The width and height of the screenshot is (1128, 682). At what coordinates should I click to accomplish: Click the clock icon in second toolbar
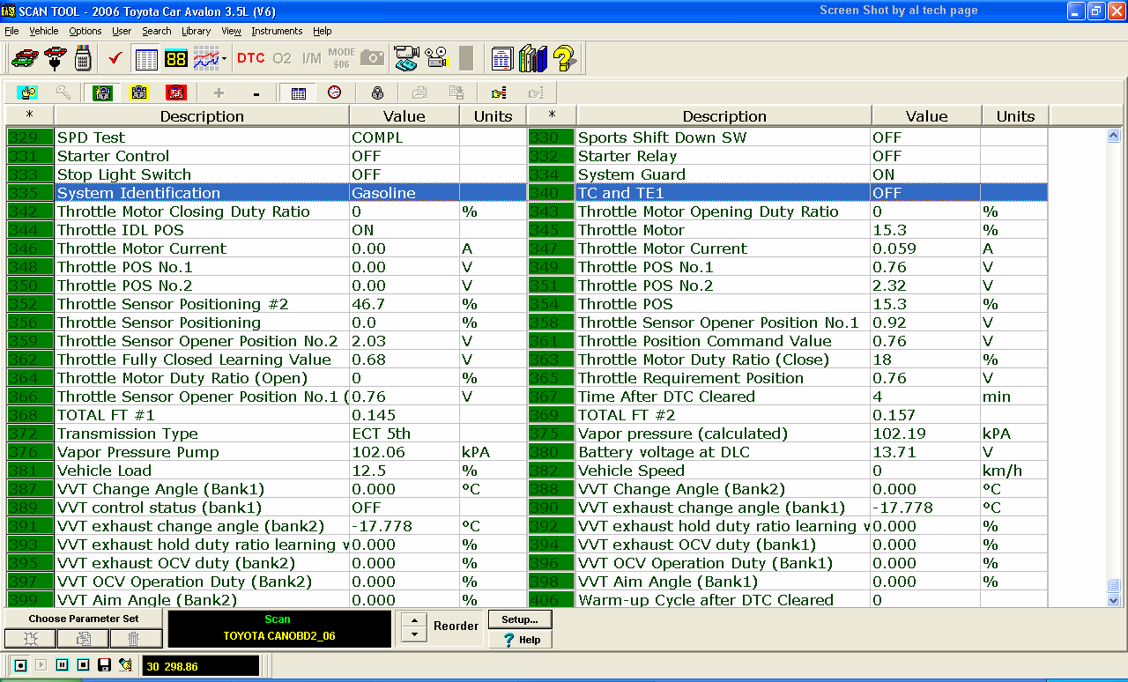(335, 93)
